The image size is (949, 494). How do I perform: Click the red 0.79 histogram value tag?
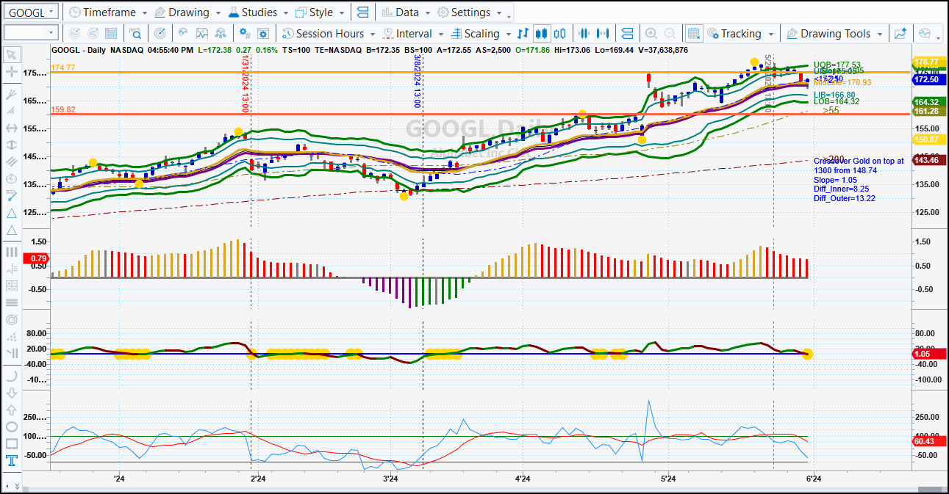tap(36, 258)
